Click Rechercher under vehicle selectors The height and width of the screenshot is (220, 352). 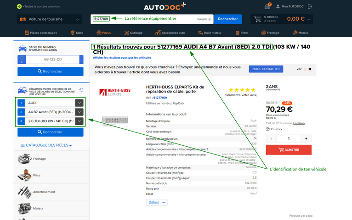click(x=50, y=132)
